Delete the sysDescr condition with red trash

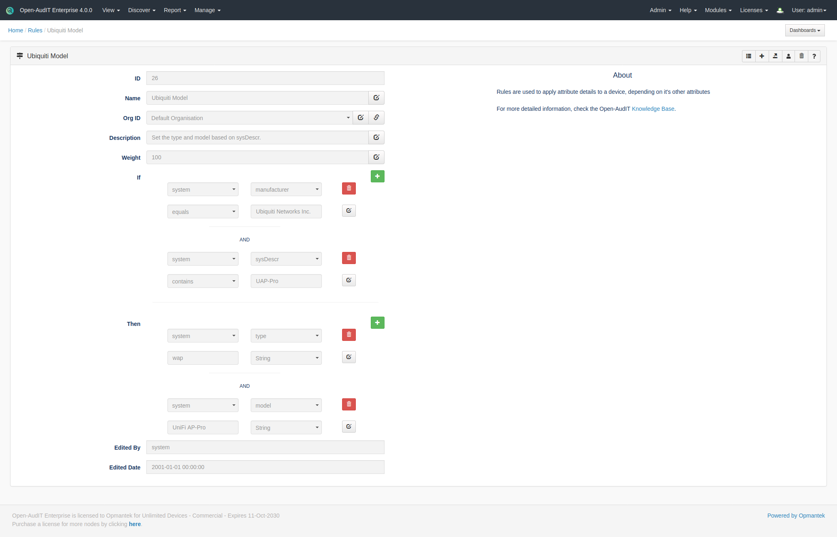pyautogui.click(x=349, y=258)
